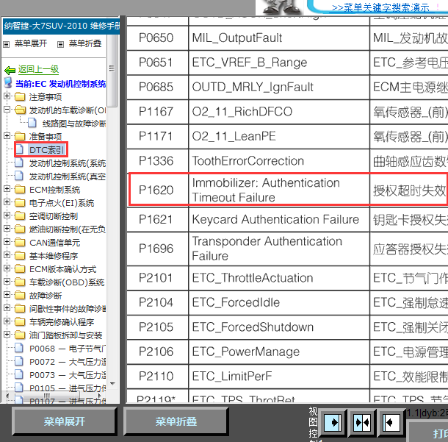Collapse the 发动机的车载诊断 folder
Image resolution: width=448 pixels, height=442 pixels.
click(7, 110)
